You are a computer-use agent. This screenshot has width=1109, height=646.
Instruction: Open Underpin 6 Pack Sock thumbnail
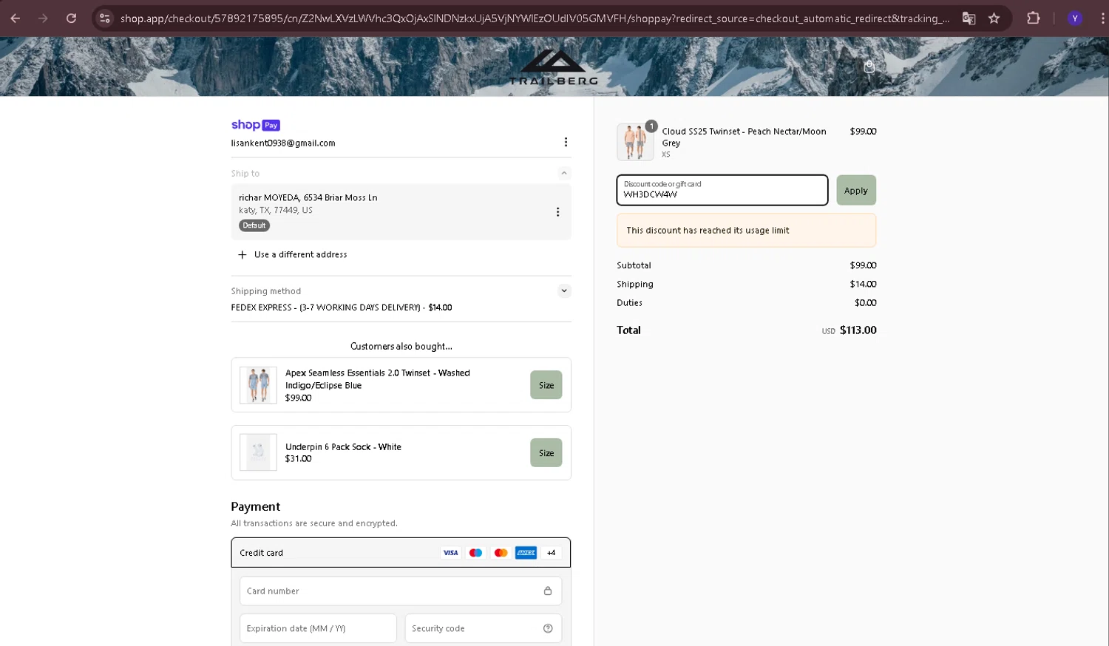[258, 452]
